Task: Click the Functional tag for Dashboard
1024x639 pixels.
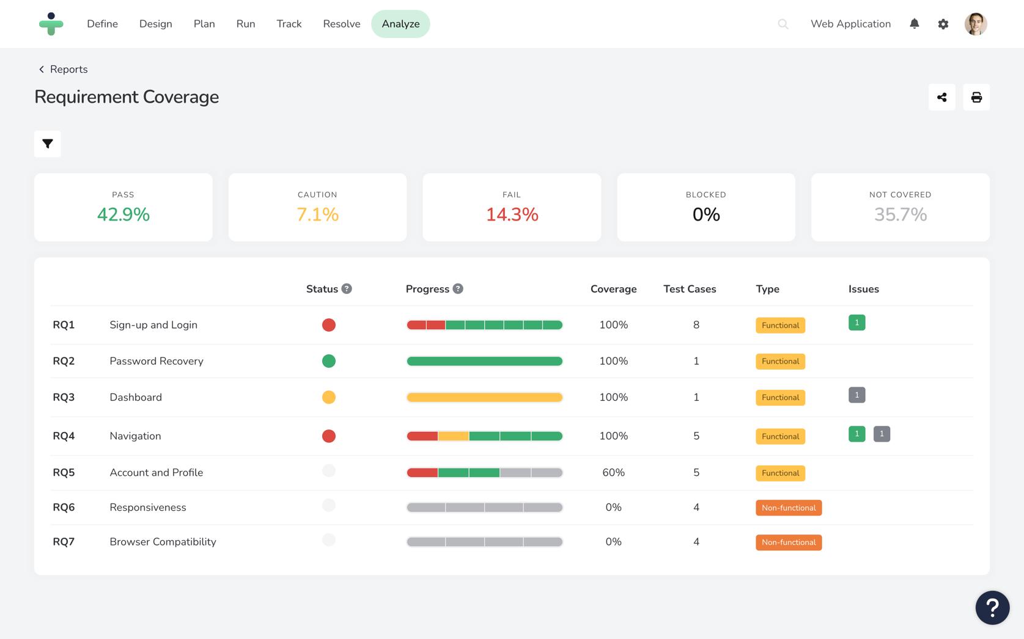Action: (780, 398)
